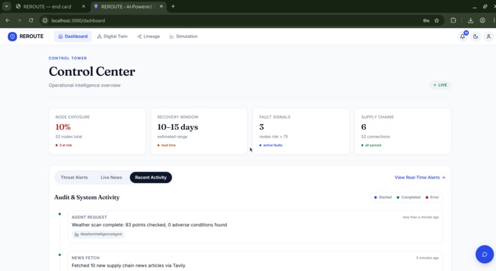
Task: Open the notifications bell
Action: point(463,37)
